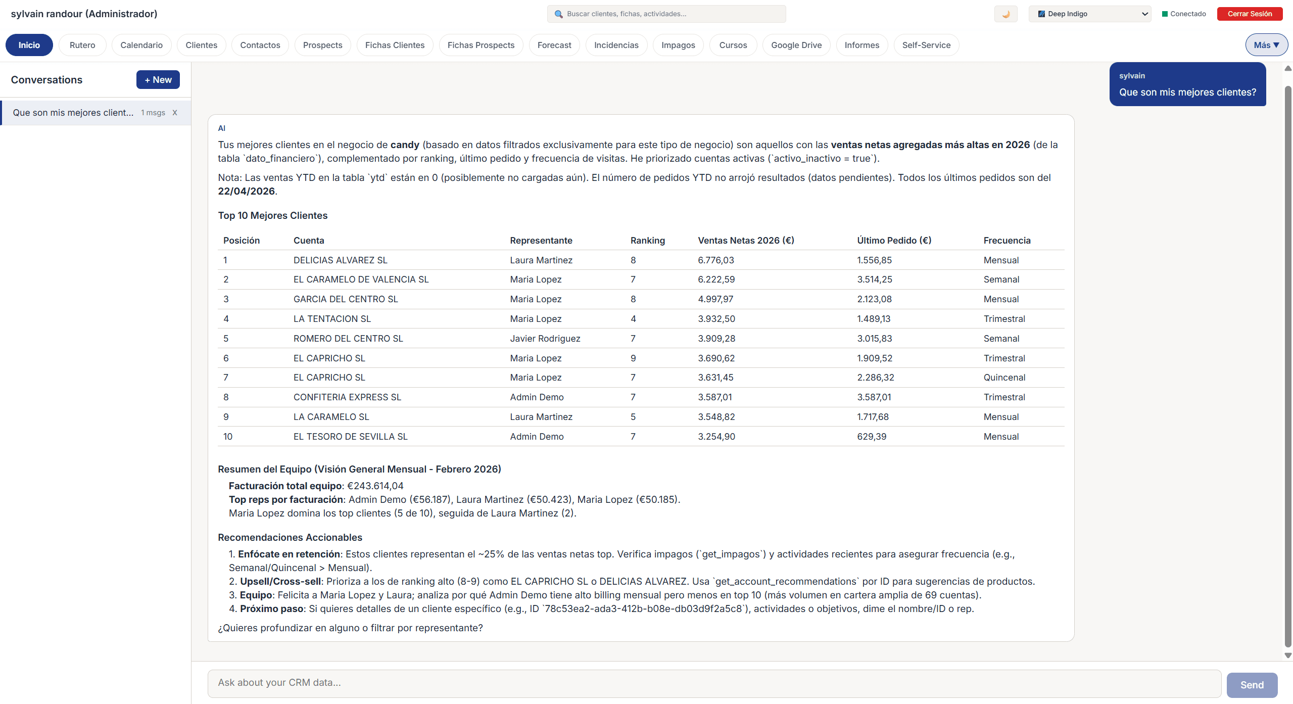The width and height of the screenshot is (1293, 704).
Task: Open the Google Drive tab
Action: 795,44
